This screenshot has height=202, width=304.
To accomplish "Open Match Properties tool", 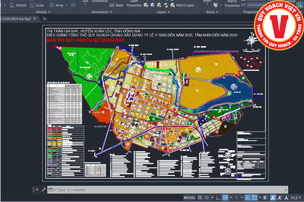I will click(x=232, y=4).
